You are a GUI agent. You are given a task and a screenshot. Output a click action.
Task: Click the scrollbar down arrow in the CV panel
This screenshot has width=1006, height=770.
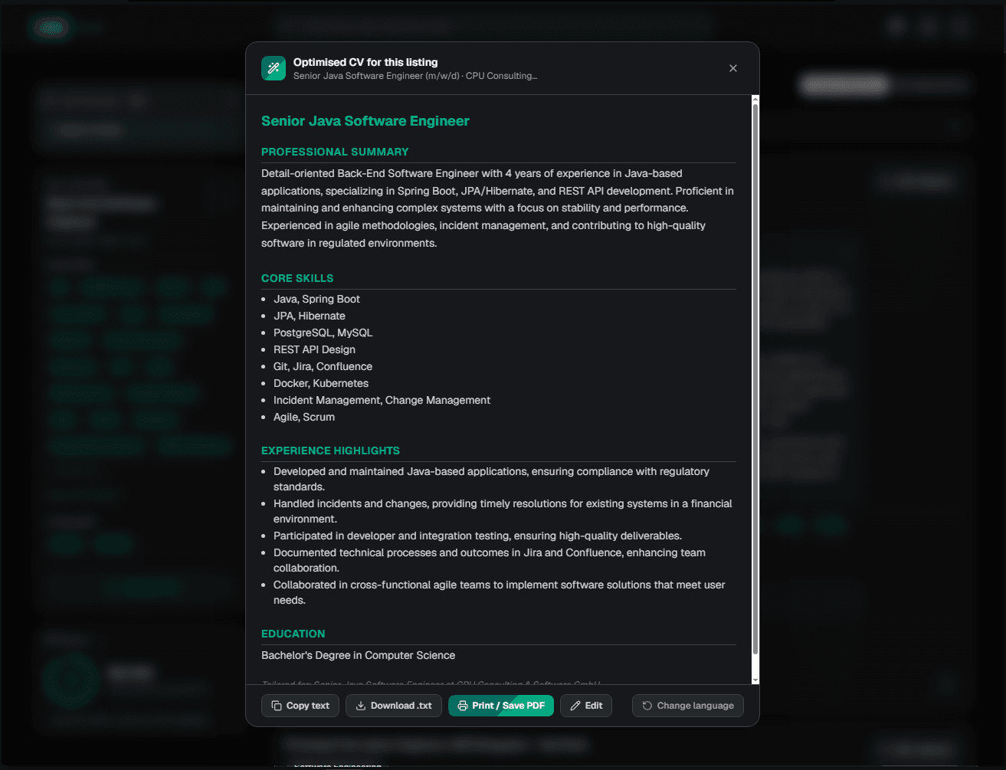tap(755, 680)
